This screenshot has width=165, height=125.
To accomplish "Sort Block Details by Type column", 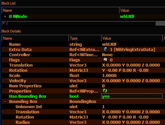I will [85, 38].
